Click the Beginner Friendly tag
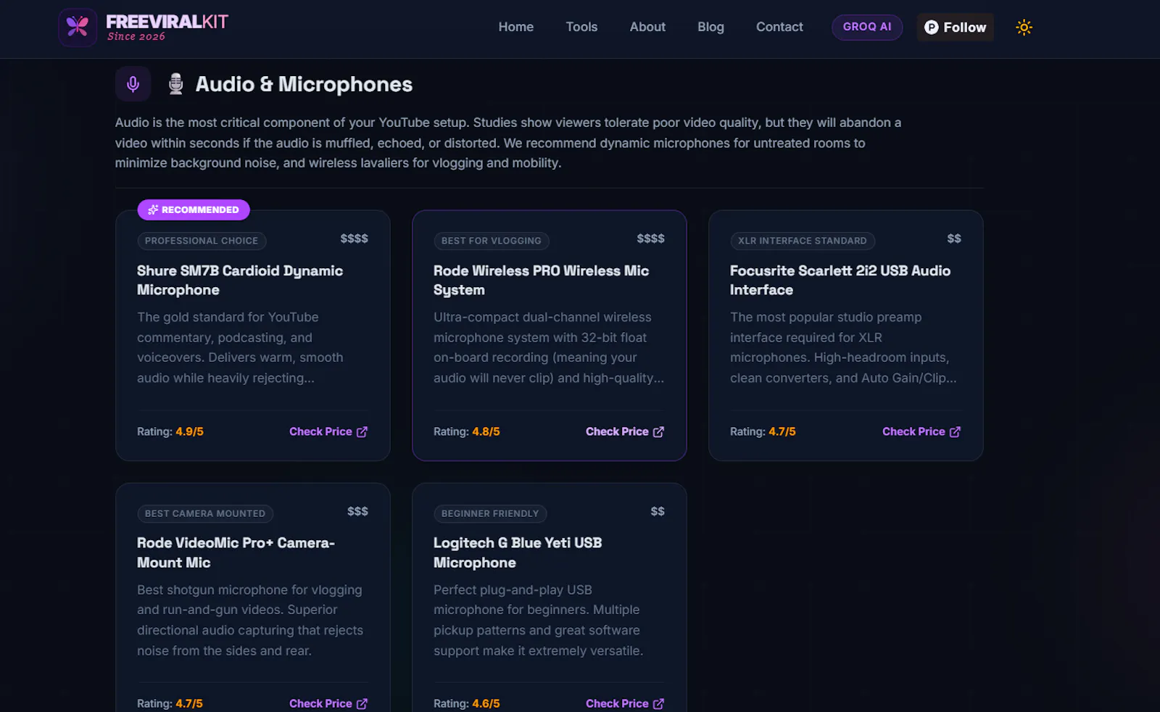 point(490,513)
